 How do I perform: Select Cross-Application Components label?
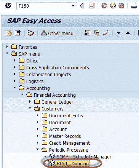pos(58,68)
